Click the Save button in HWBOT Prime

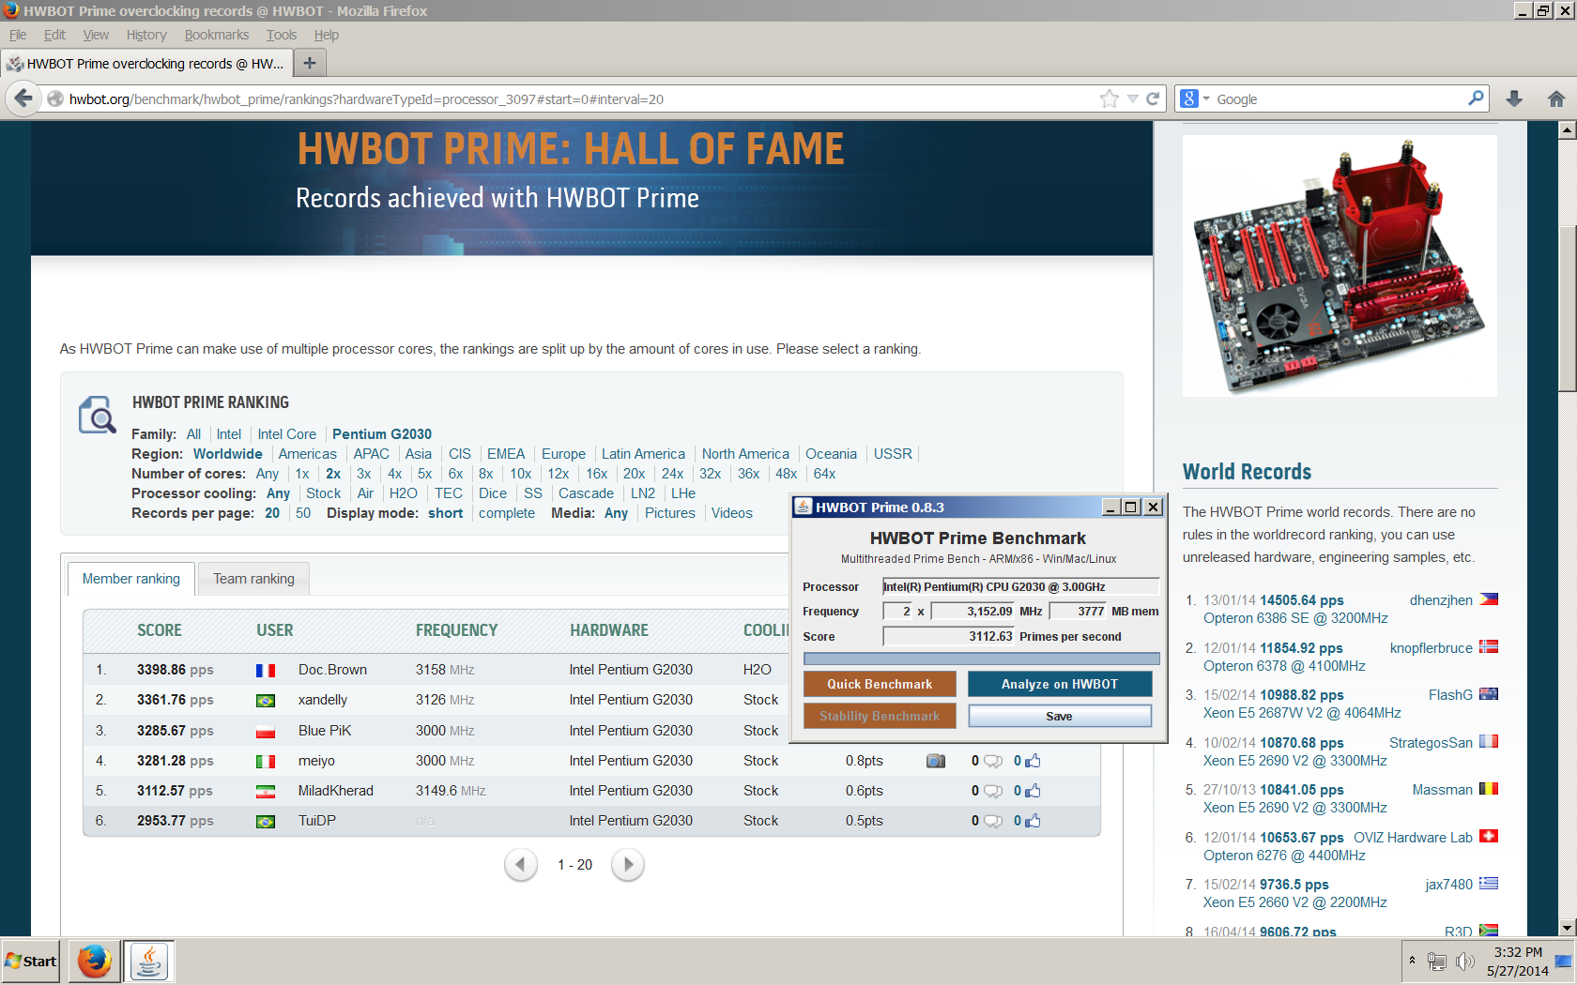tap(1060, 716)
